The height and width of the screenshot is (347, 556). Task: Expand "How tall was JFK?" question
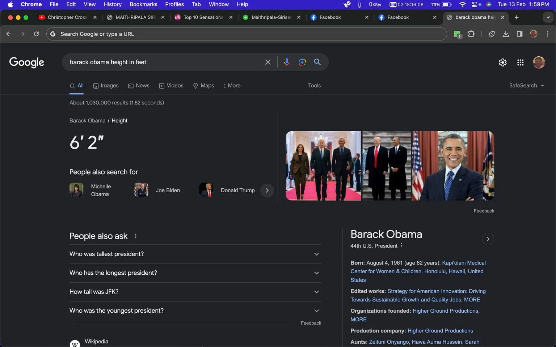point(195,292)
